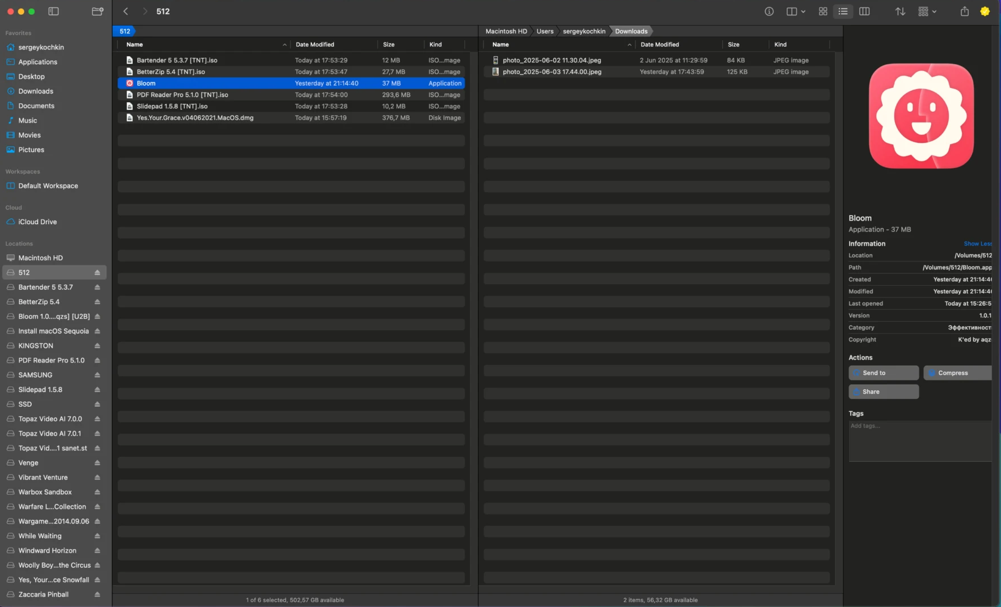This screenshot has width=1001, height=607.
Task: Click Show Less in Information section
Action: point(978,244)
